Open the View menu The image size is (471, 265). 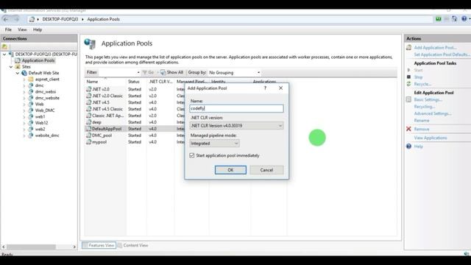[22, 29]
